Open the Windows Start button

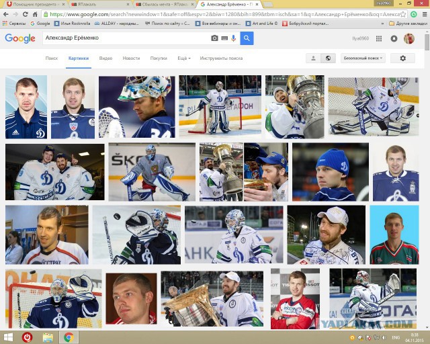[x=8, y=337]
